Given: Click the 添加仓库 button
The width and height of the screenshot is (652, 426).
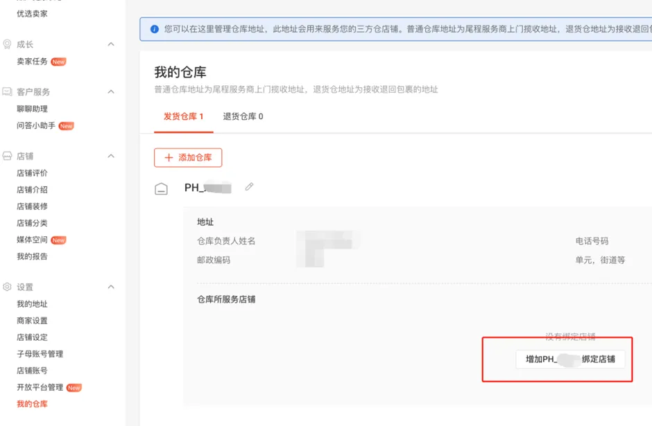Looking at the screenshot, I should point(187,157).
